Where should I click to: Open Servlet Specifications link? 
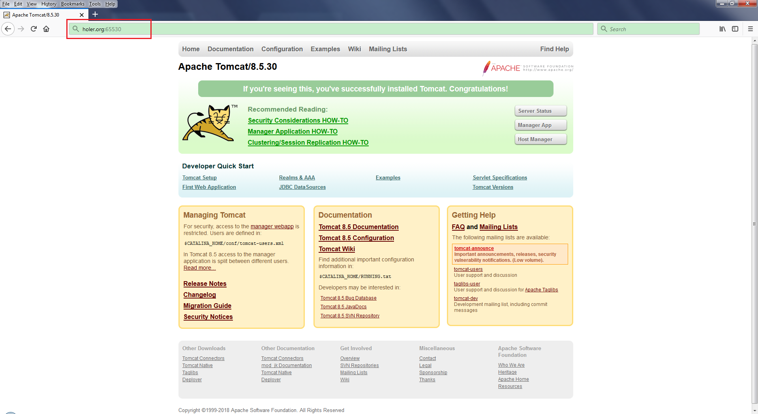pyautogui.click(x=500, y=178)
